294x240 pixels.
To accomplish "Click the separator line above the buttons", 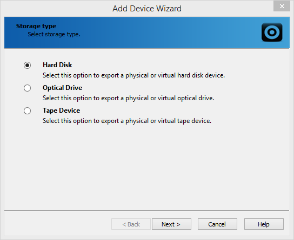I will tap(147, 210).
